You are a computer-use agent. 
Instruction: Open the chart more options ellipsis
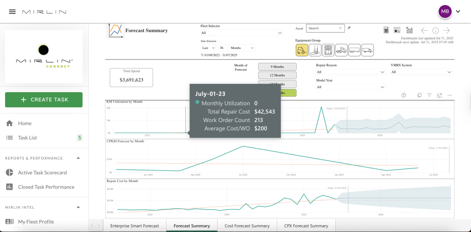[x=450, y=95]
